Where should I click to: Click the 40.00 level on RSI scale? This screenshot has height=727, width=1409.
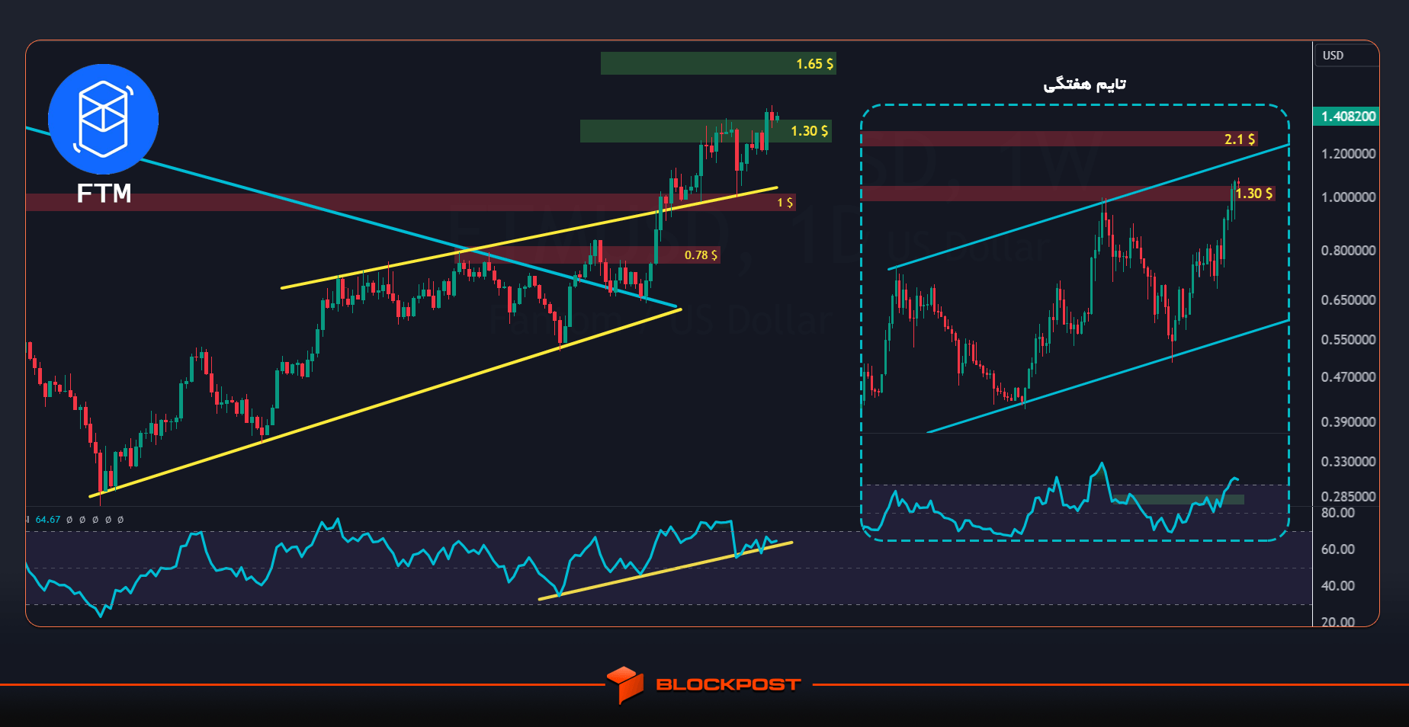pos(1337,586)
